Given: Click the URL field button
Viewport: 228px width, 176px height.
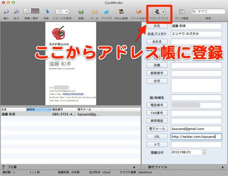Looking at the screenshot, I should [x=157, y=137].
